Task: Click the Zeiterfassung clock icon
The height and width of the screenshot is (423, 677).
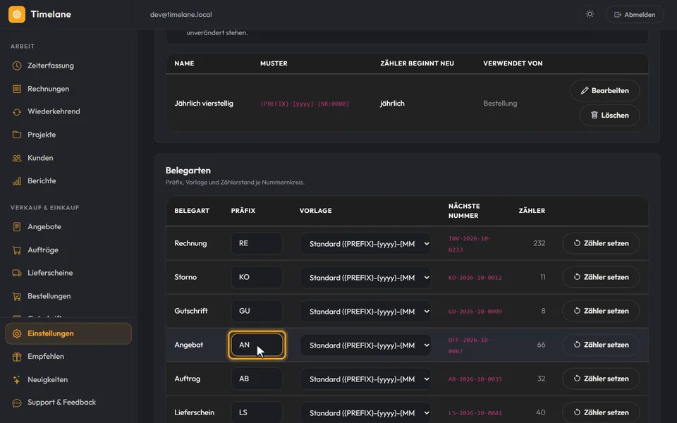Action: (x=17, y=66)
